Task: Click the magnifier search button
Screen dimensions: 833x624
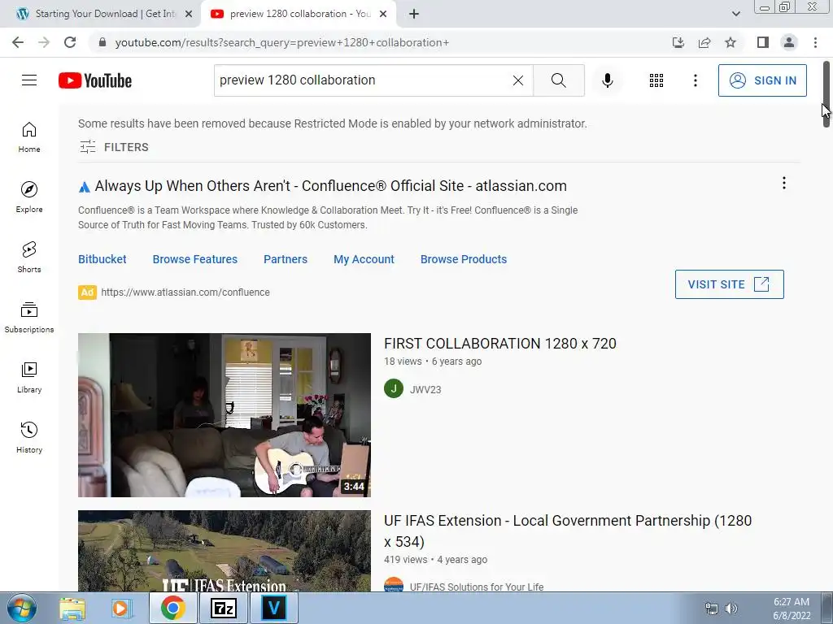Action: (x=558, y=80)
